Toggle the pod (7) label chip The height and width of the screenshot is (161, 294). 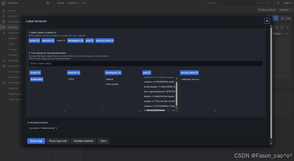coord(90,41)
